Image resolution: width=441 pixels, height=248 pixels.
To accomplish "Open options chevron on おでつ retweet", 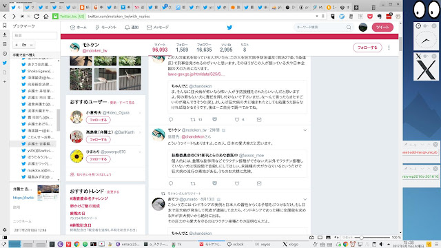I will click(305, 199).
